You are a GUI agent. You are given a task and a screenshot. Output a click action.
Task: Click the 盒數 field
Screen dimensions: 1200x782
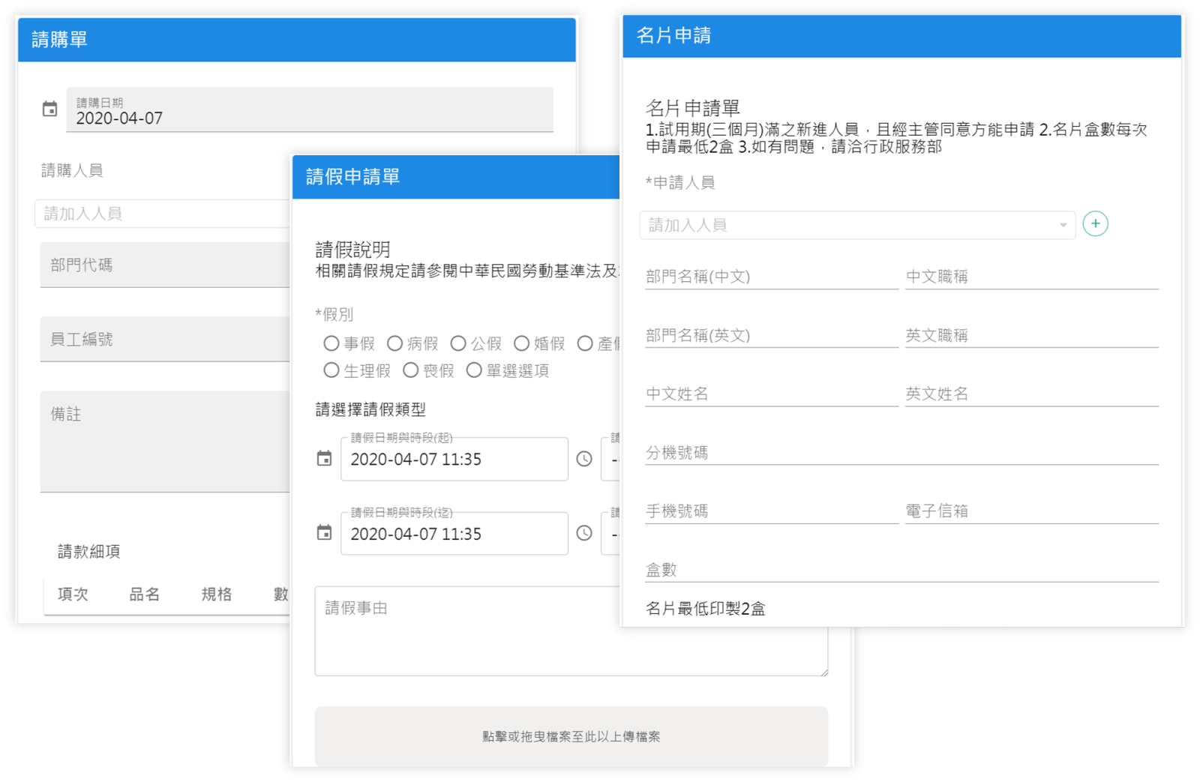click(901, 570)
